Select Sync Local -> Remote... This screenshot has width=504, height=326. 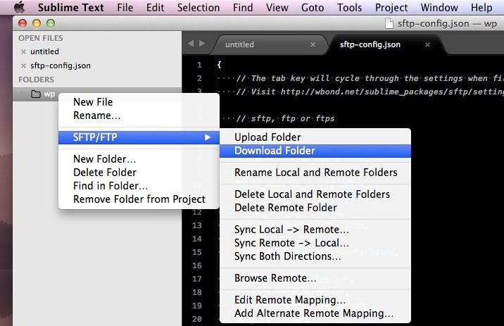click(x=315, y=230)
